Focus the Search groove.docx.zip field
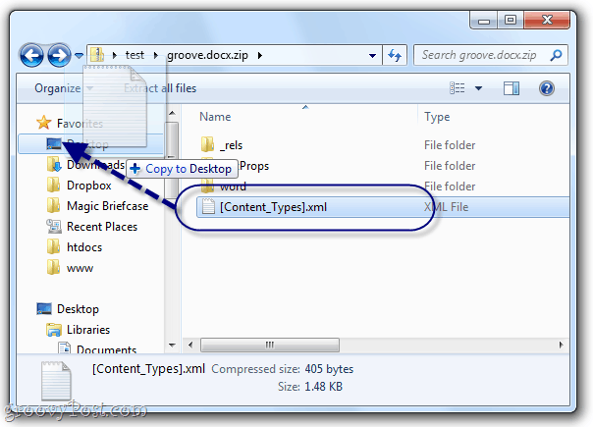 pos(491,55)
